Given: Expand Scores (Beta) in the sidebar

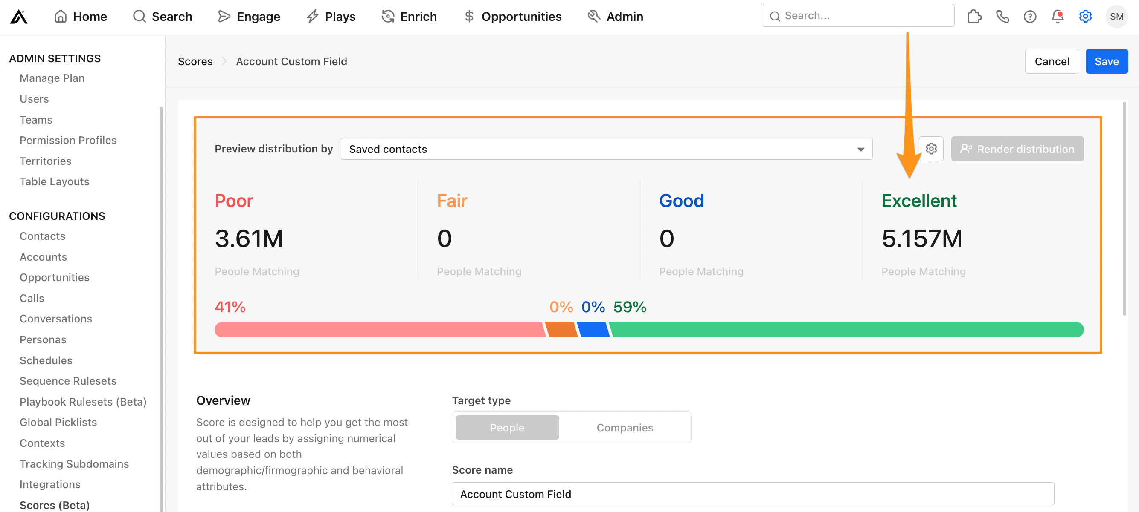Looking at the screenshot, I should pos(54,505).
